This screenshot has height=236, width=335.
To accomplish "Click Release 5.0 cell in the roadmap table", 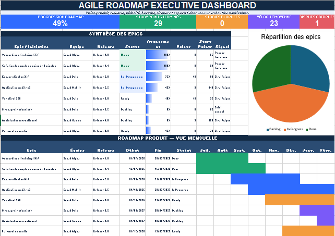I will point(106,231).
